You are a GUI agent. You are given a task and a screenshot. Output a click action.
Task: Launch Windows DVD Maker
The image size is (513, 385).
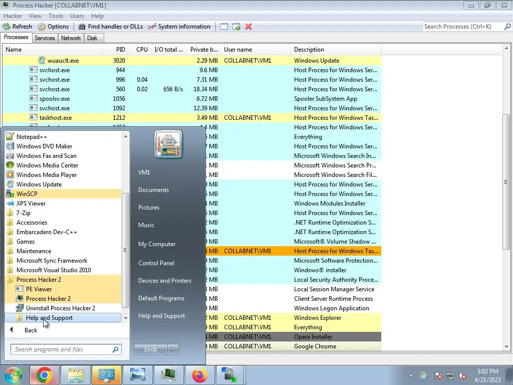point(64,146)
